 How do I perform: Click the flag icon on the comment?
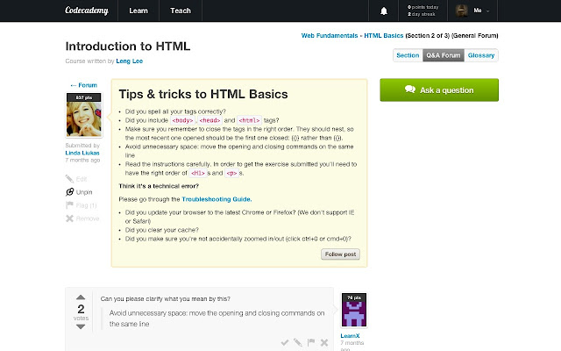point(311,342)
